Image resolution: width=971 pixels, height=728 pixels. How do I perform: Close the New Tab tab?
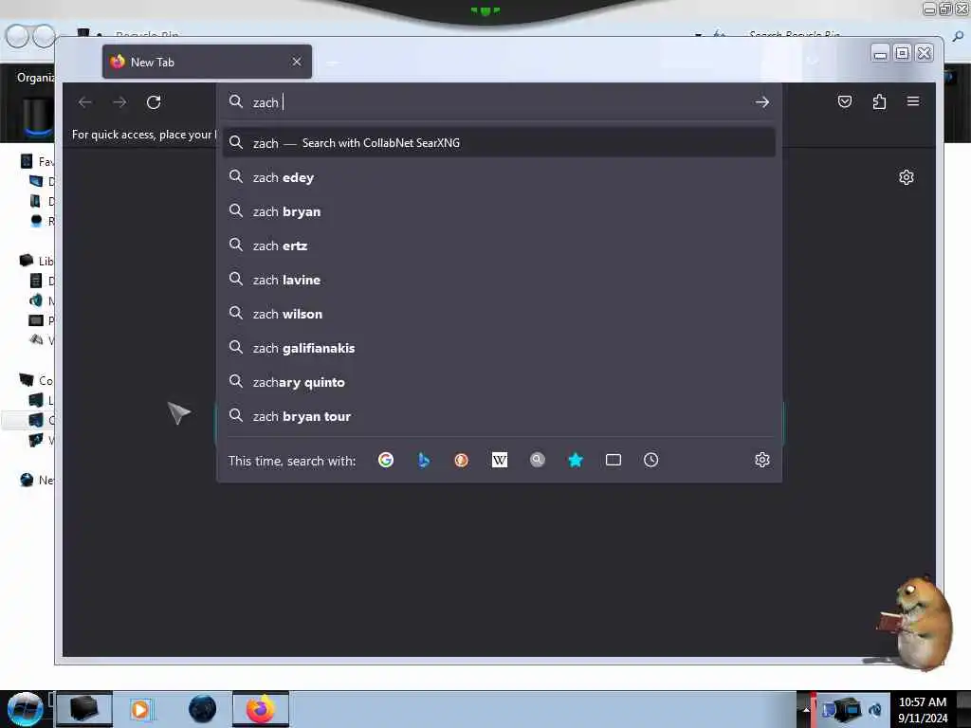(297, 62)
